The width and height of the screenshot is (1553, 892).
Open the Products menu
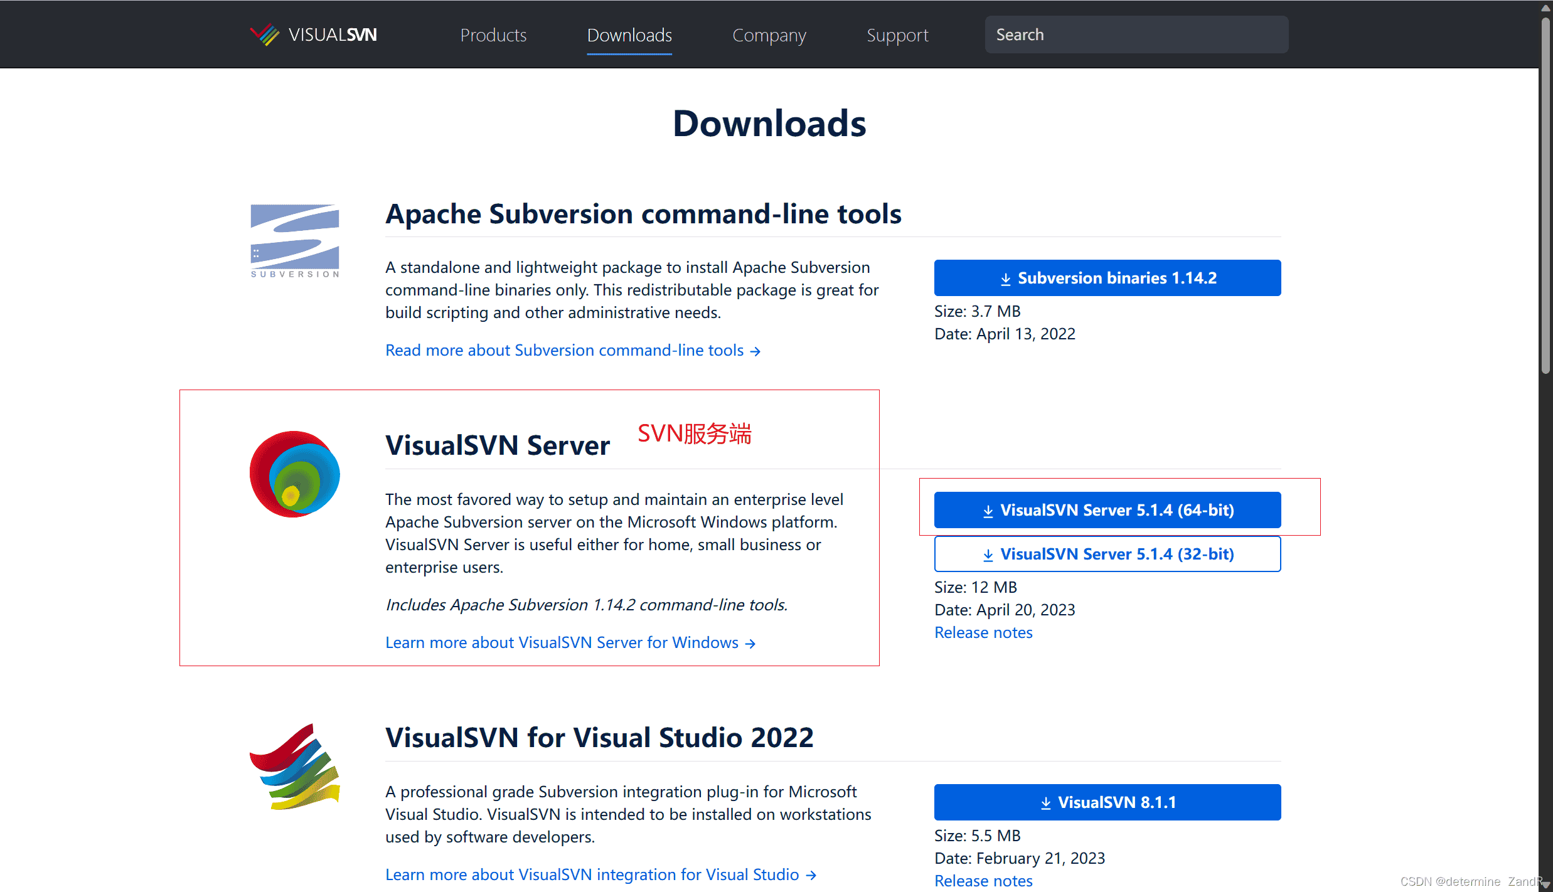pos(493,35)
